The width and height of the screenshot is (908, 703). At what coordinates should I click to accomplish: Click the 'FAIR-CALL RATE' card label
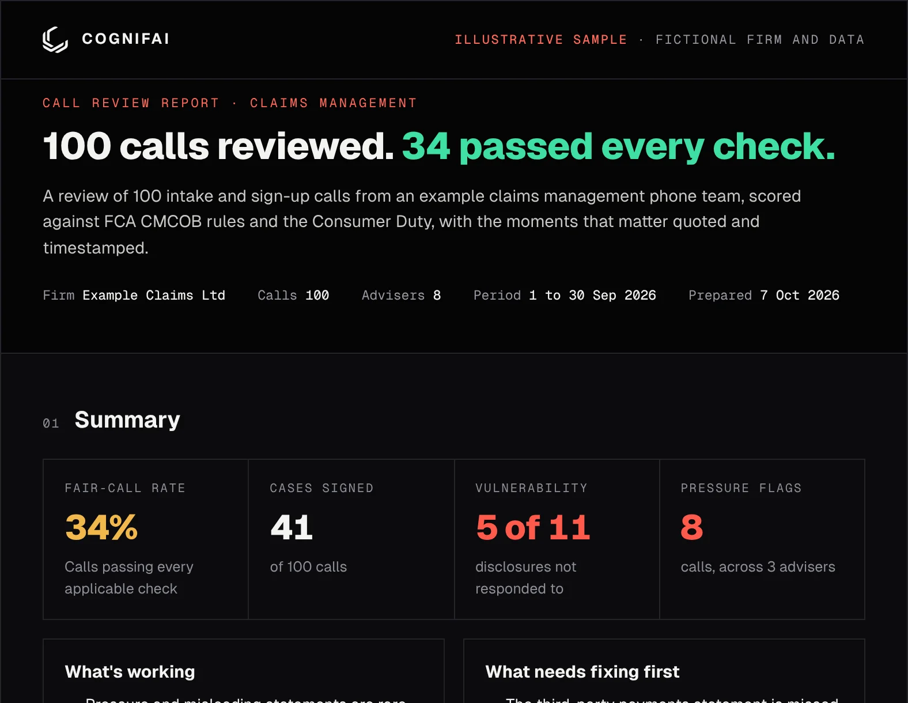tap(125, 488)
